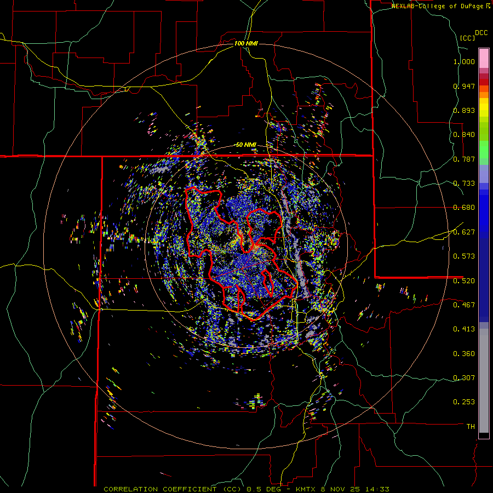The image size is (493, 493).
Task: Click the 0.520 legend value
Action: click(464, 281)
